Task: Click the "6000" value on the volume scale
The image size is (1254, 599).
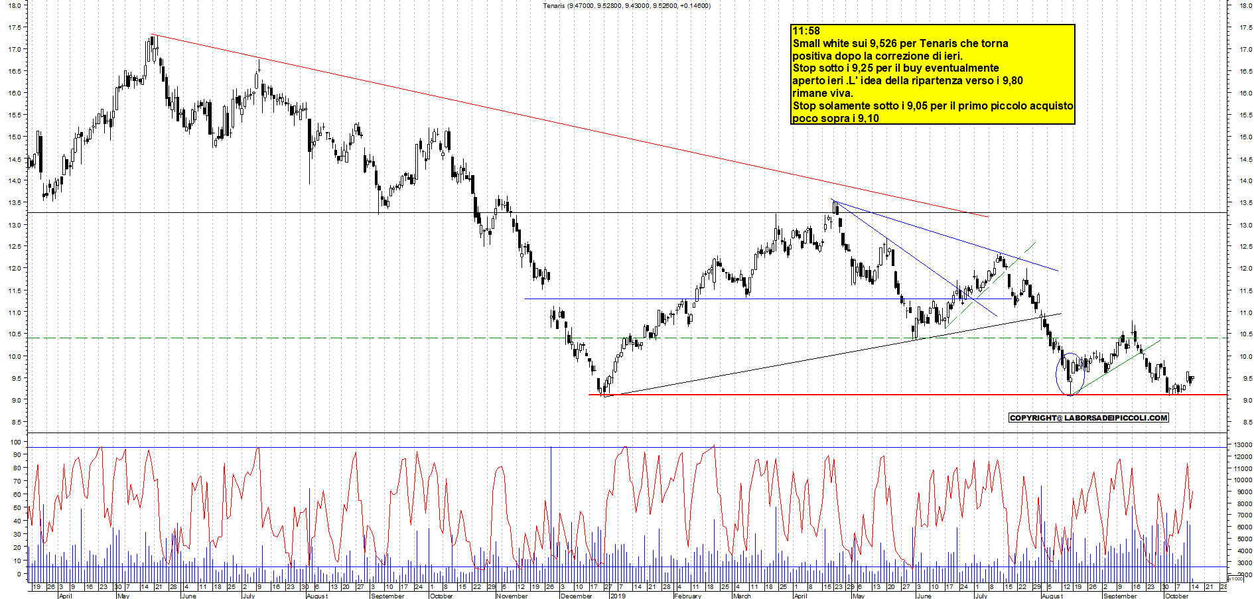Action: pyautogui.click(x=1245, y=527)
